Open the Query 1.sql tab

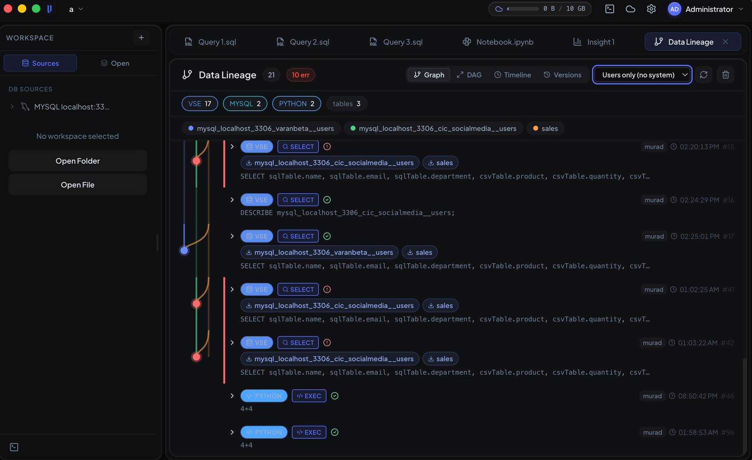coord(210,42)
